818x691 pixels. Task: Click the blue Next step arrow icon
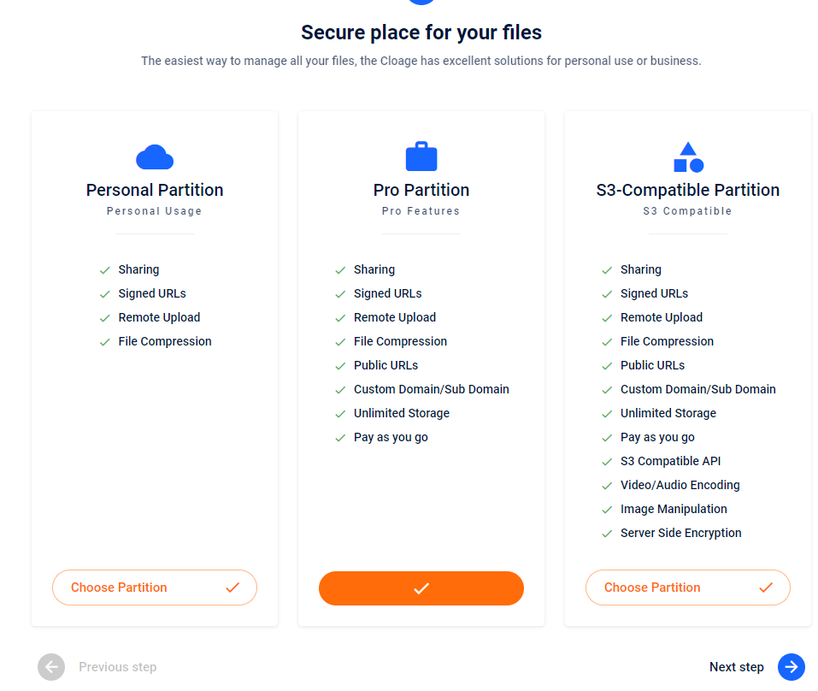click(791, 666)
